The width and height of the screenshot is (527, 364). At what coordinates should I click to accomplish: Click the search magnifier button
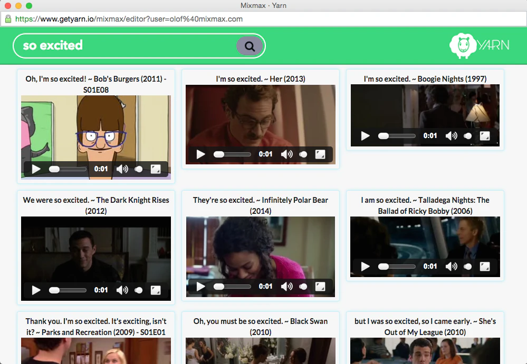[250, 46]
